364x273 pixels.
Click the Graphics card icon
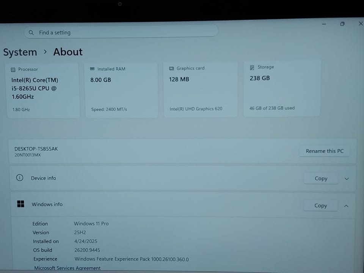(171, 69)
